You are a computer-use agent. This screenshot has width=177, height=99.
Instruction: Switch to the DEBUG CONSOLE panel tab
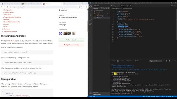tap(129, 61)
